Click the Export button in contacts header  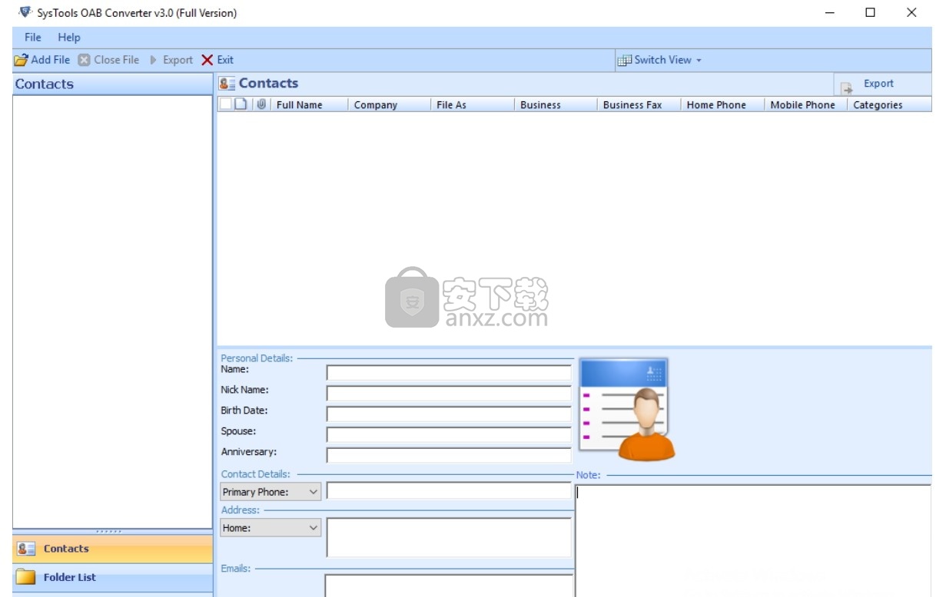[x=881, y=84]
